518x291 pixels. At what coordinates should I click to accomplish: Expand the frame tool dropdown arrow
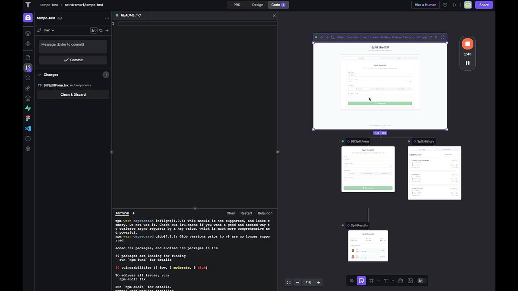(x=379, y=281)
